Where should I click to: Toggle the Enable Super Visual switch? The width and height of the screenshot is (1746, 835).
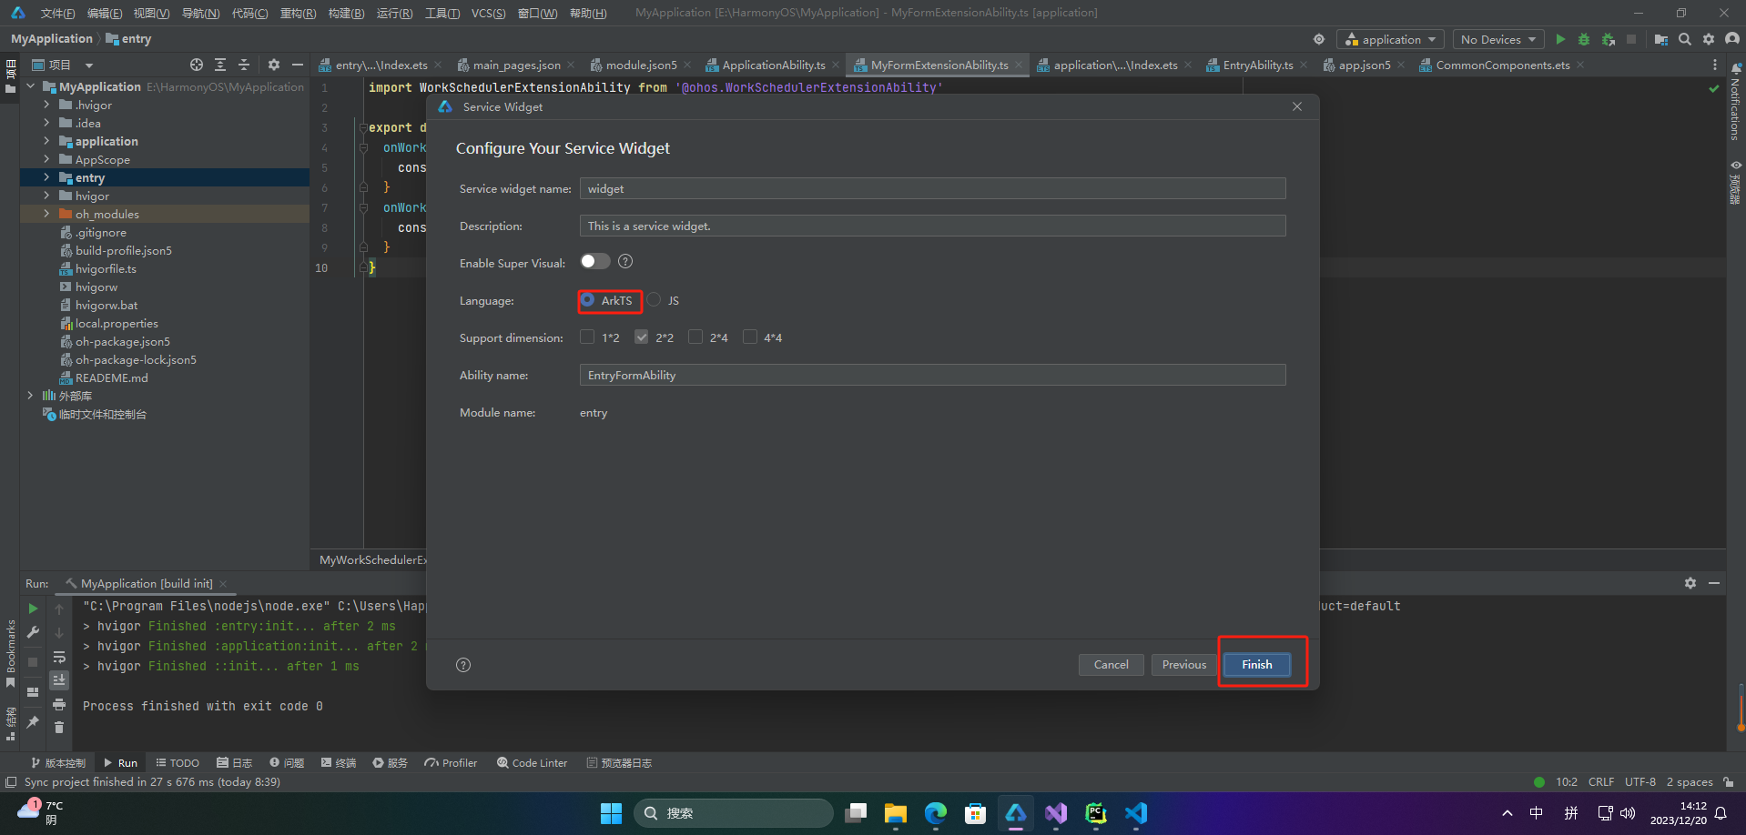coord(595,262)
